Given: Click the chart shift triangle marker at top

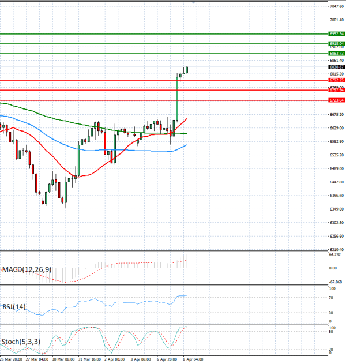Looking at the screenshot, I should (193, 3).
